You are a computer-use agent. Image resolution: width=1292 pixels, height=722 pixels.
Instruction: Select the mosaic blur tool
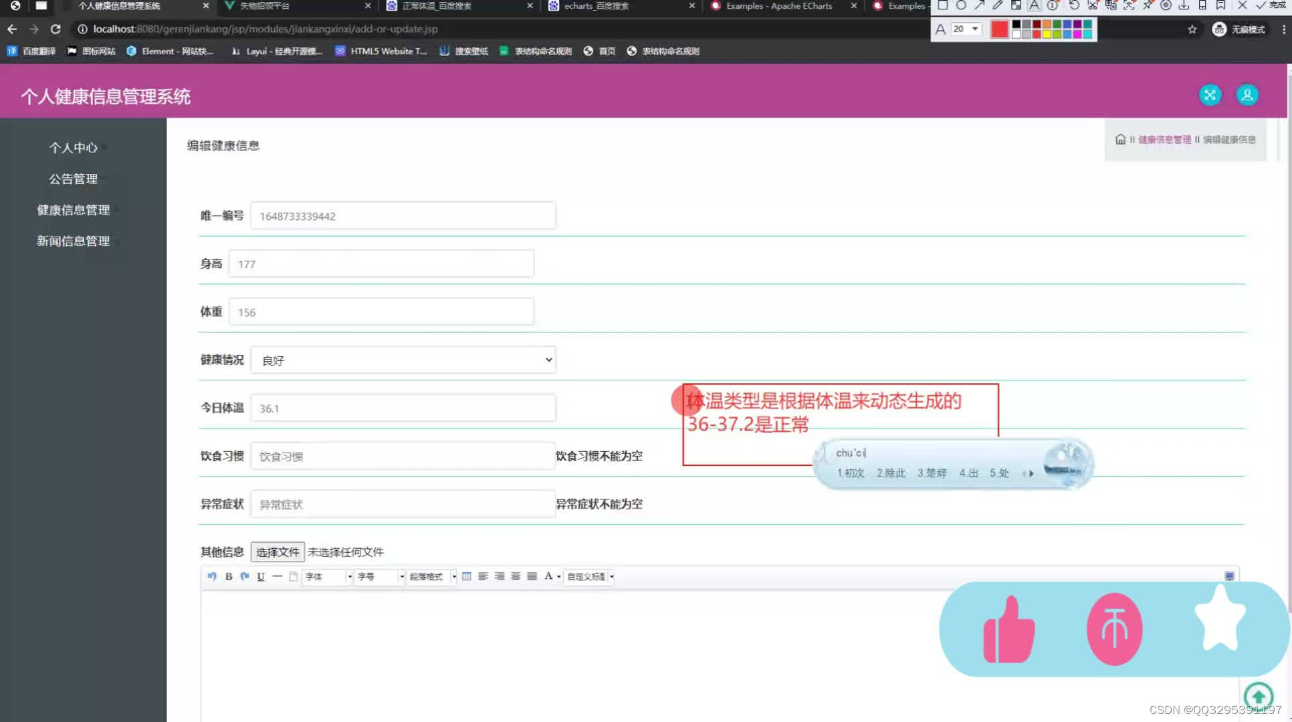[1016, 5]
